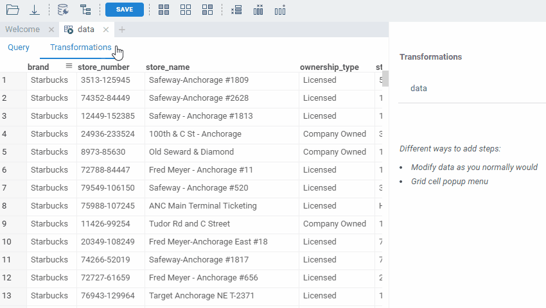Click Licensed cell in row 1
Image resolution: width=546 pixels, height=308 pixels.
[x=337, y=80]
